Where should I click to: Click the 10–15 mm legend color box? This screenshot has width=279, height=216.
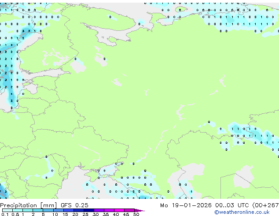[x=59, y=210]
